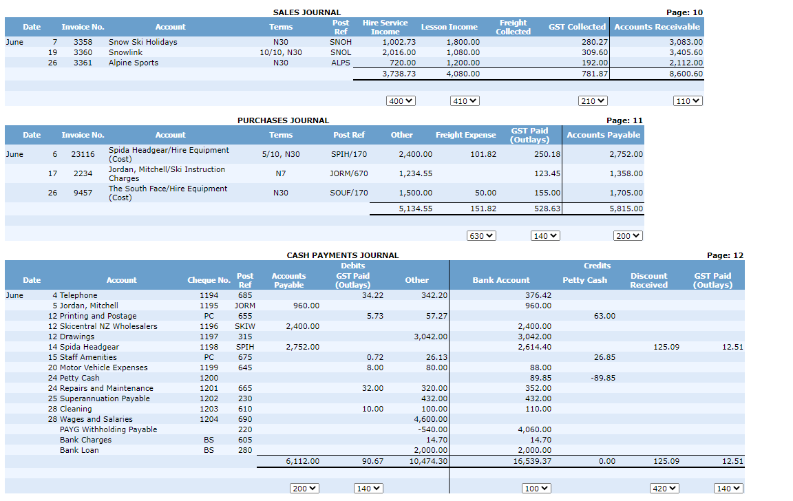Open the 420 dropdown under Discount Received

point(664,488)
